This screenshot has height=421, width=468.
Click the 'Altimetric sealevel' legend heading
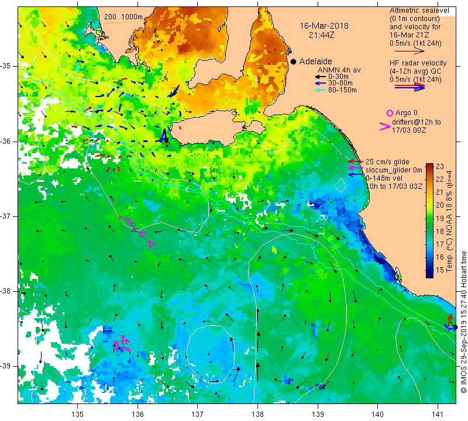(x=419, y=11)
